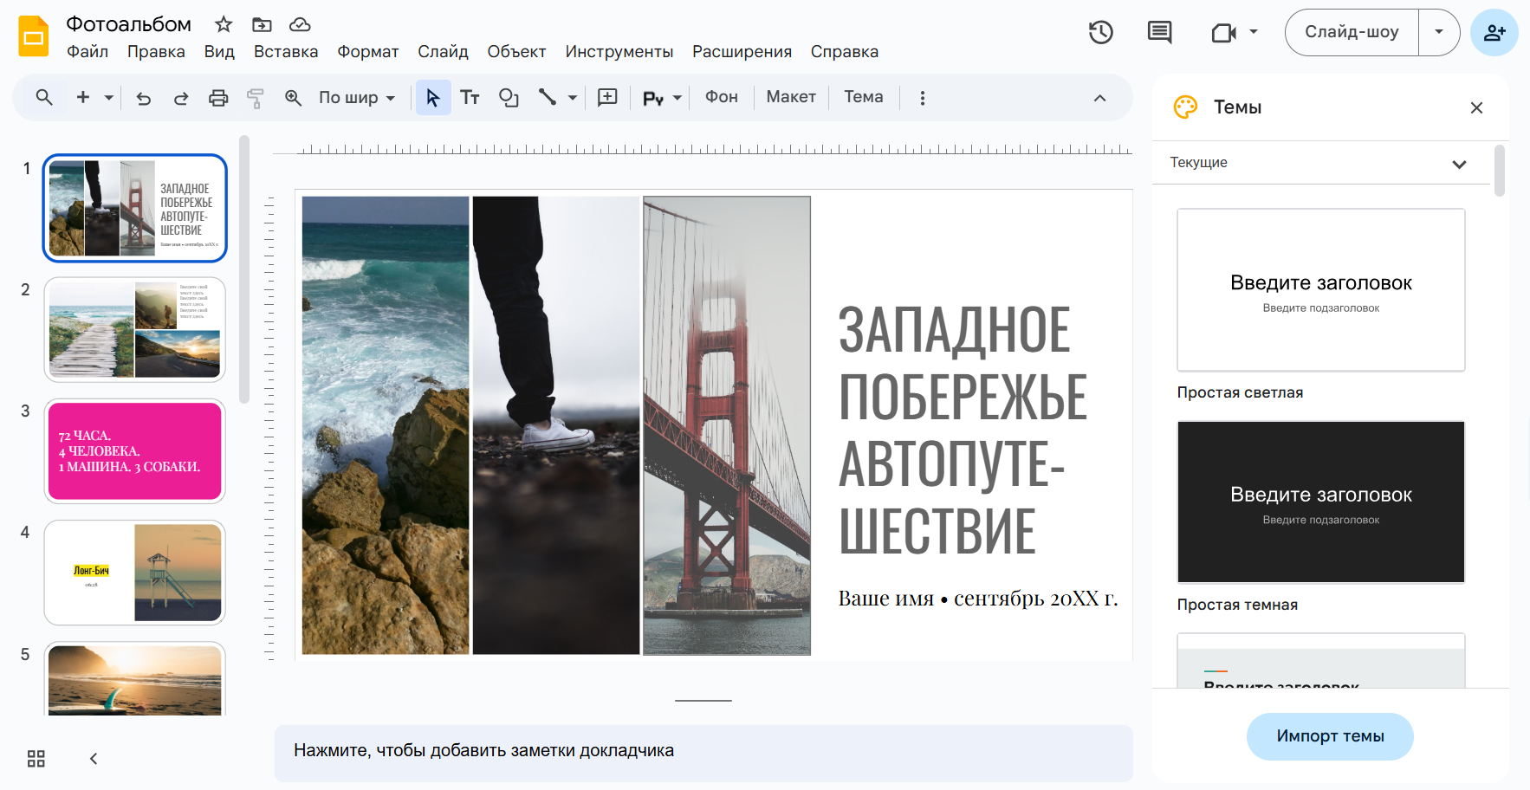Expand the Текущие themes section

pyautogui.click(x=1459, y=164)
